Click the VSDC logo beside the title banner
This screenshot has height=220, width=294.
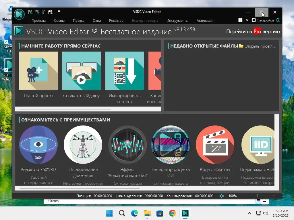click(19, 31)
